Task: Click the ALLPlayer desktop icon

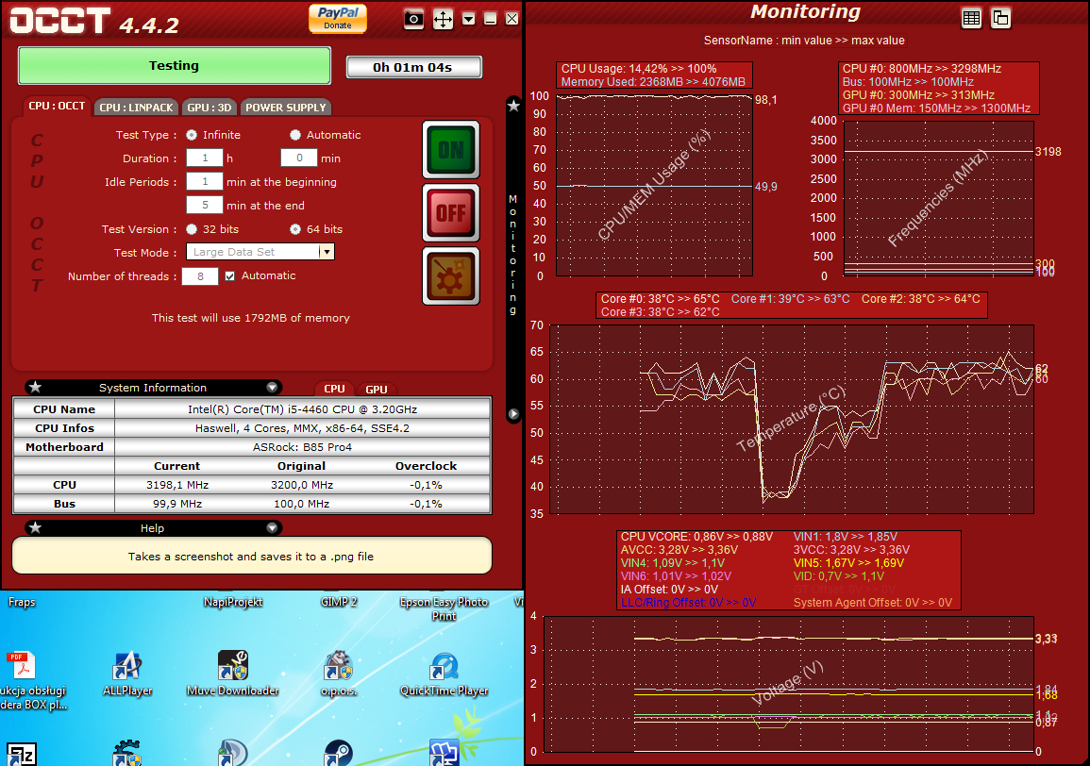Action: click(127, 665)
